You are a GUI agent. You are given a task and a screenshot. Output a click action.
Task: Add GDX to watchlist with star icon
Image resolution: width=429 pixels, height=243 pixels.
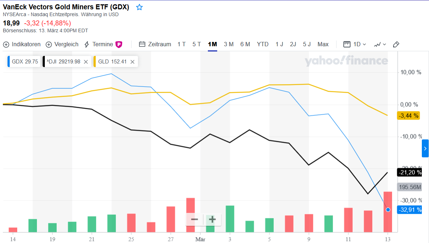139,7
